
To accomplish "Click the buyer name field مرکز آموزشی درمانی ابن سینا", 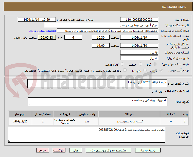I will coord(101,25).
